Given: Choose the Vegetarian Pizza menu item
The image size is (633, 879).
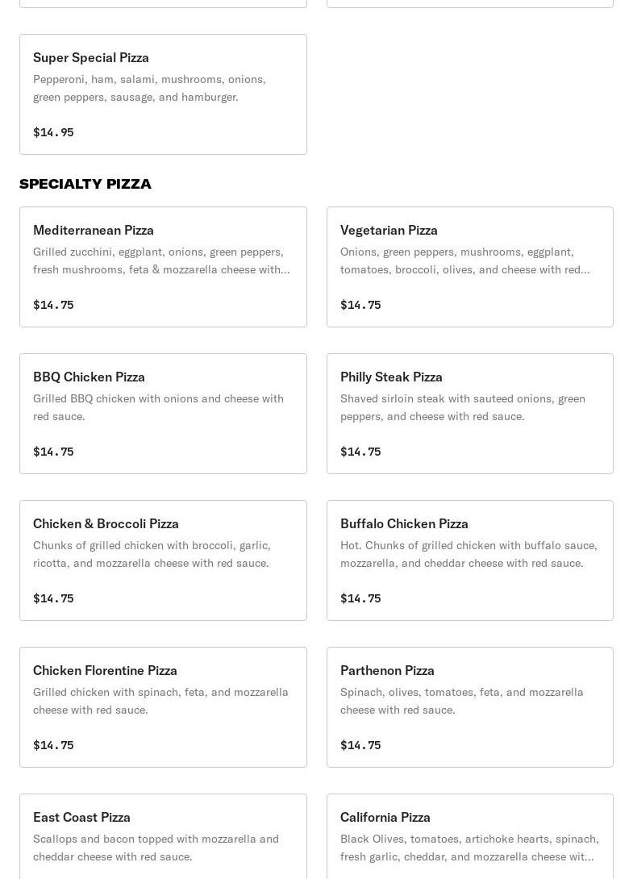Looking at the screenshot, I should pos(389,230).
